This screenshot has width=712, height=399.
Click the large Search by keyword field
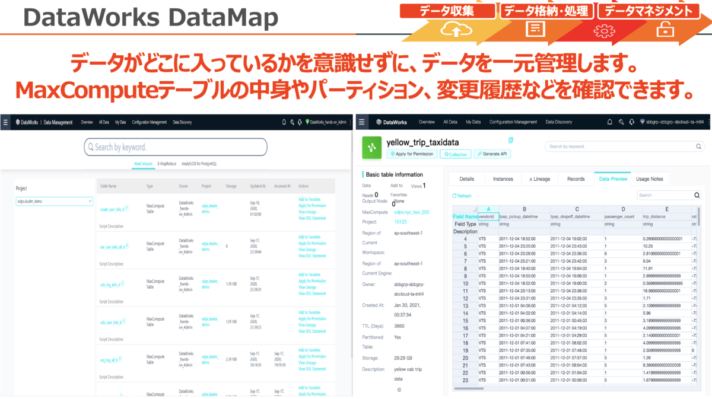coord(176,147)
